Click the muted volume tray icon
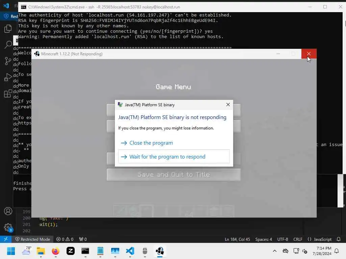This screenshot has height=259, width=346. click(305, 251)
